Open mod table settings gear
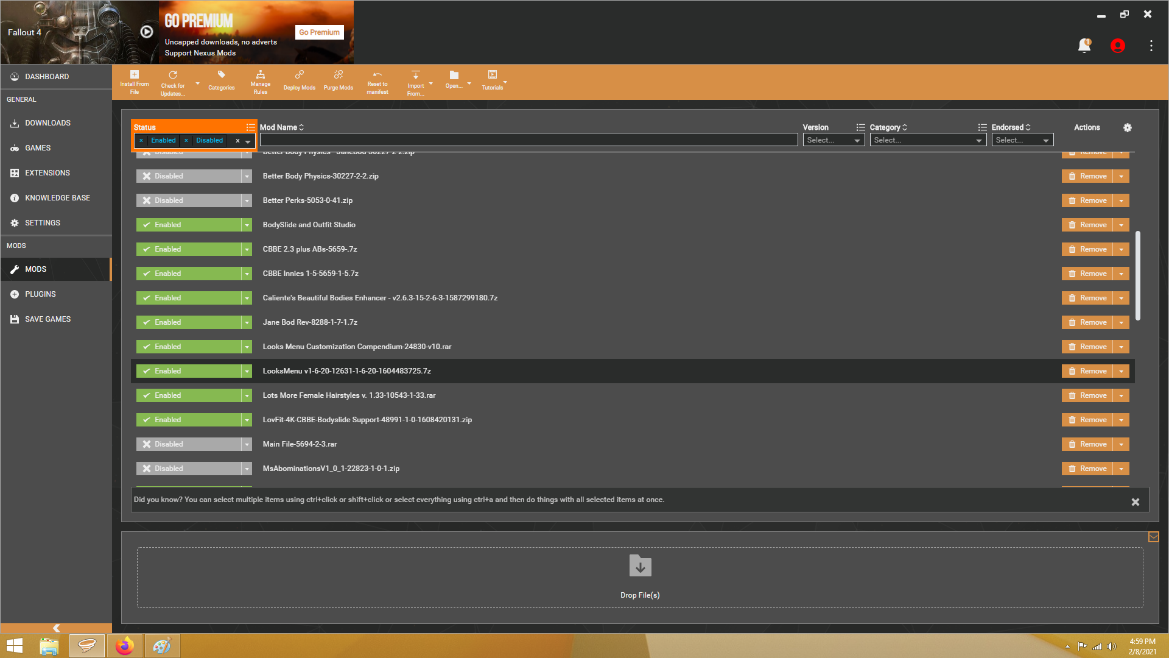 [x=1128, y=127]
